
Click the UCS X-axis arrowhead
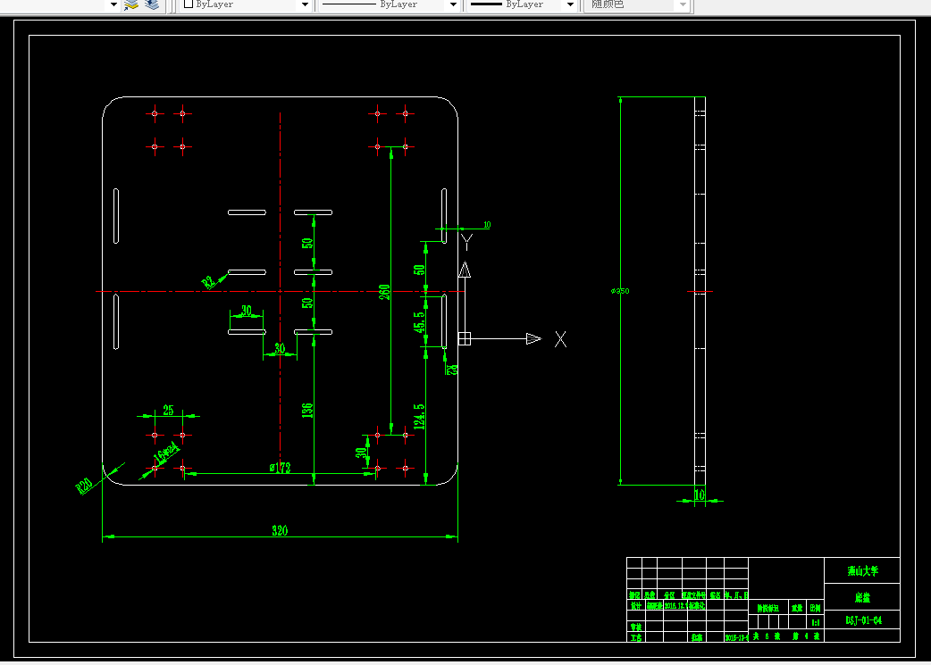tap(533, 338)
